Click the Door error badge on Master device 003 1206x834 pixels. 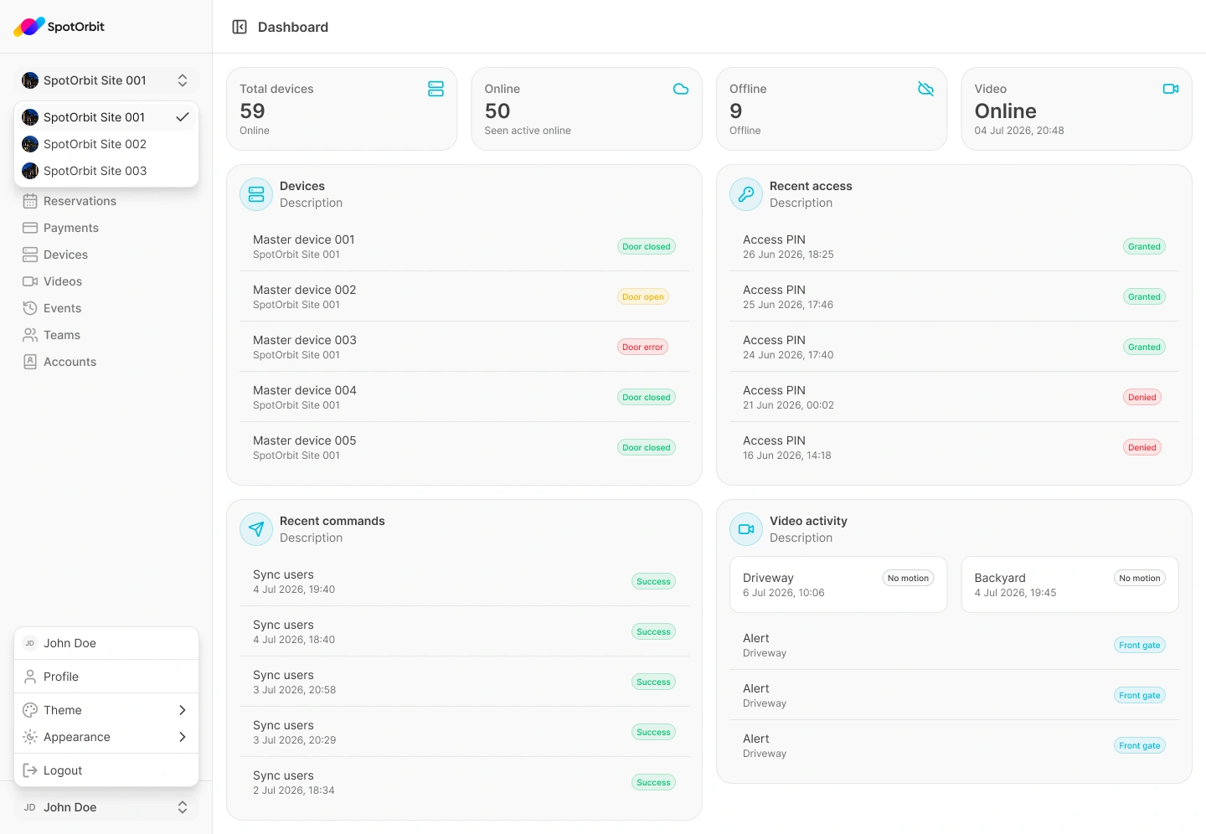click(x=642, y=347)
